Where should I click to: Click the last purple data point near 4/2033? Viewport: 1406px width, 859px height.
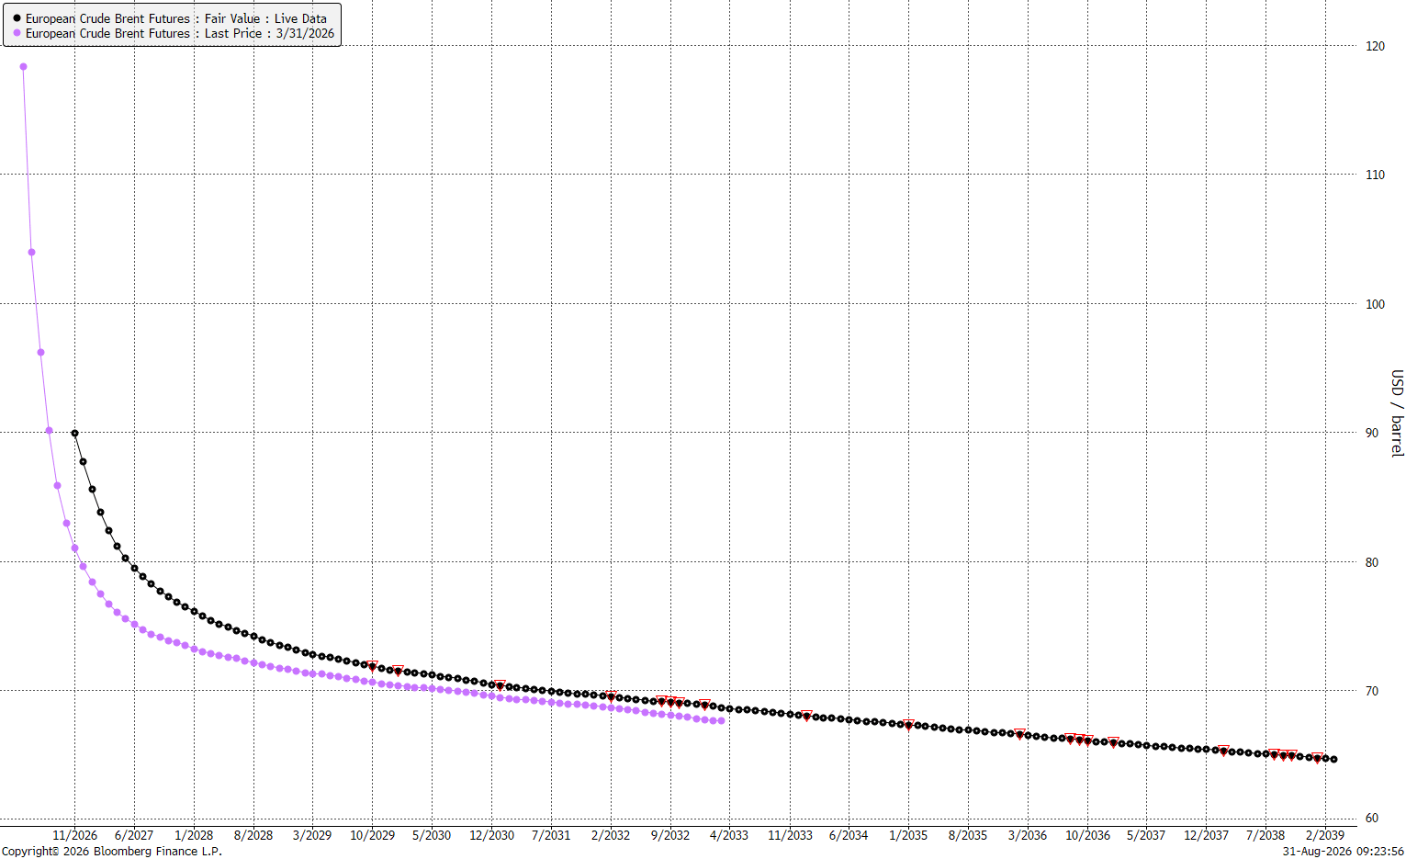coord(722,720)
